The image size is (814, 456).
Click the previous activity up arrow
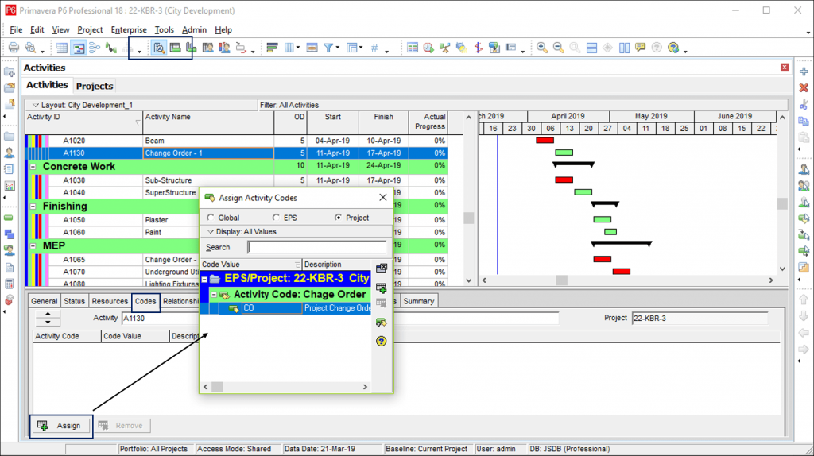(x=48, y=314)
